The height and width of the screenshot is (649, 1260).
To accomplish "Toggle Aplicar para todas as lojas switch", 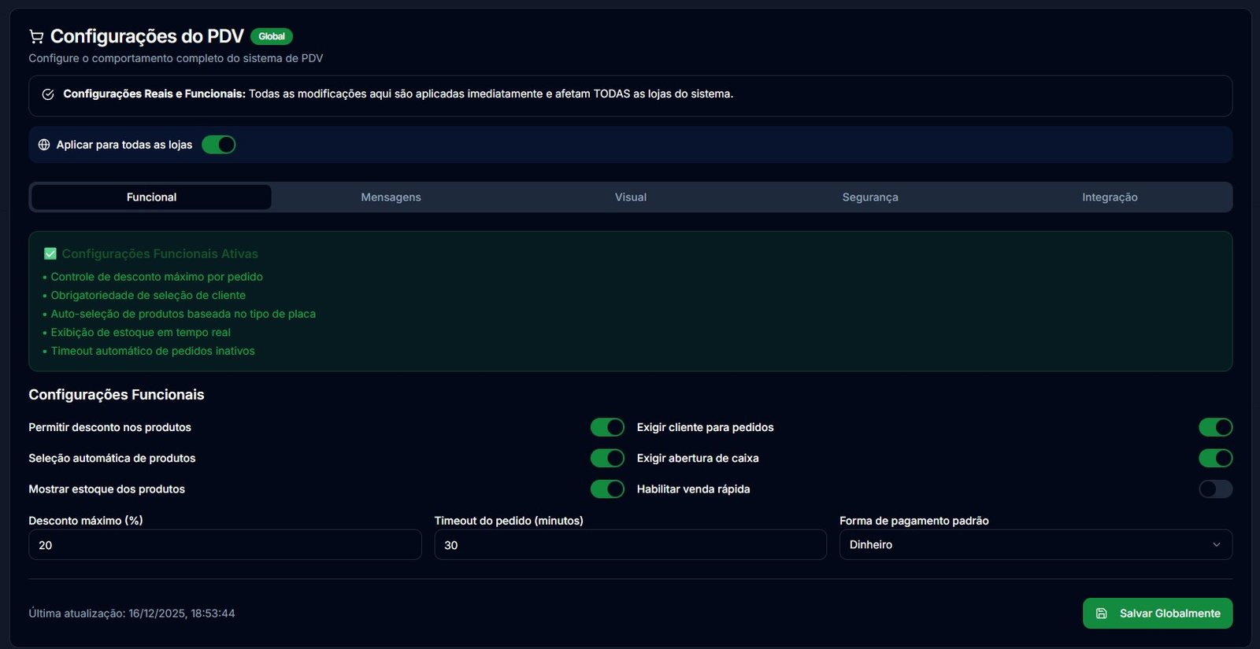I will click(218, 145).
